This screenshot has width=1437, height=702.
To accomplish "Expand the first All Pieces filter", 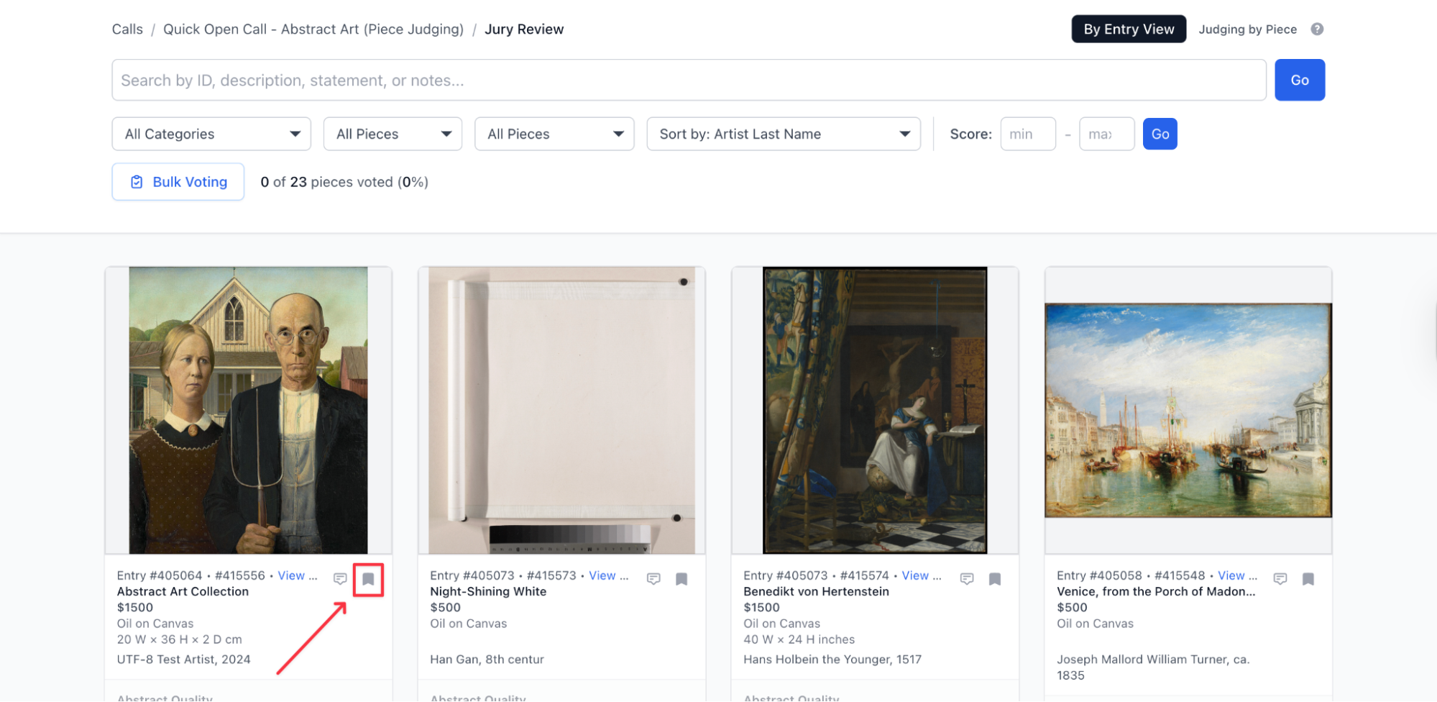I will coord(392,134).
